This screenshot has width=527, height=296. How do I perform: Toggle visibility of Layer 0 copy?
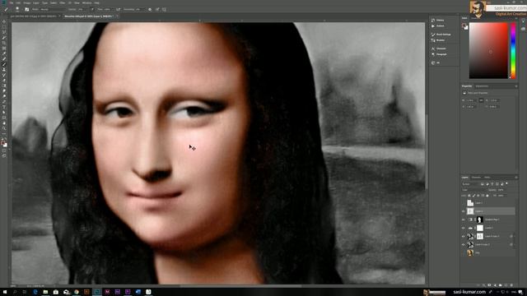click(x=463, y=245)
